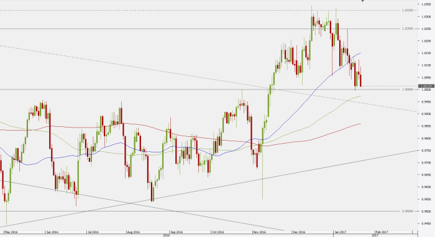Click the Nov 2016 time axis label
435x237 pixels.
pyautogui.click(x=260, y=232)
